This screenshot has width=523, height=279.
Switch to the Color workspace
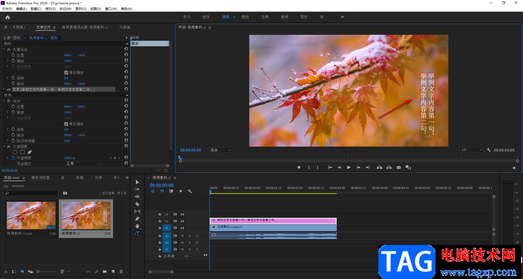[x=245, y=17]
